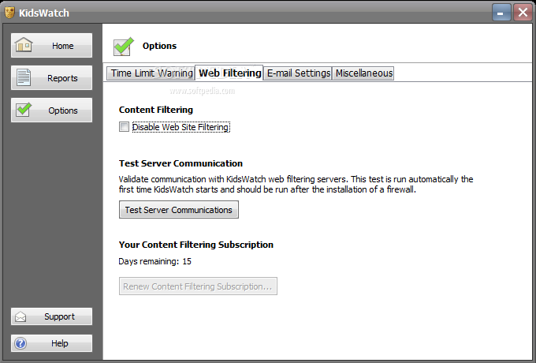The height and width of the screenshot is (363, 536).
Task: Click the 'Days remaining: 15' text
Action: tap(154, 261)
